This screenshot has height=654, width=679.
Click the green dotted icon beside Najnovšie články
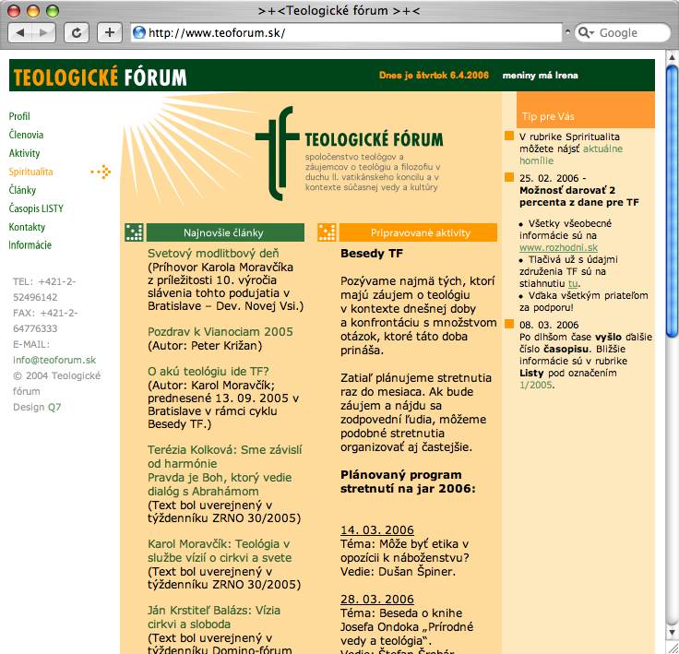(x=134, y=232)
